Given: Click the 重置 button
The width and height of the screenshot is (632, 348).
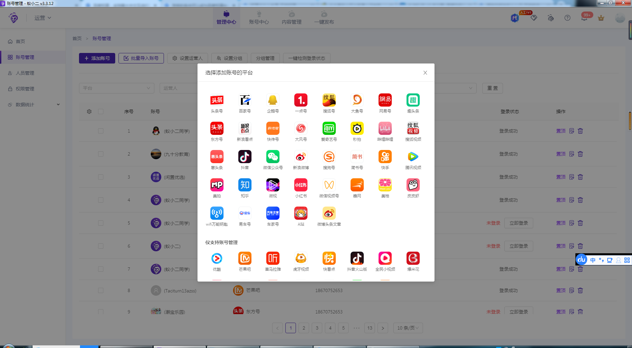Looking at the screenshot, I should 493,88.
